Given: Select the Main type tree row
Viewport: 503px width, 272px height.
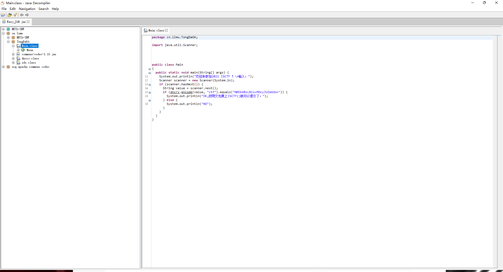Looking at the screenshot, I should click(x=30, y=50).
